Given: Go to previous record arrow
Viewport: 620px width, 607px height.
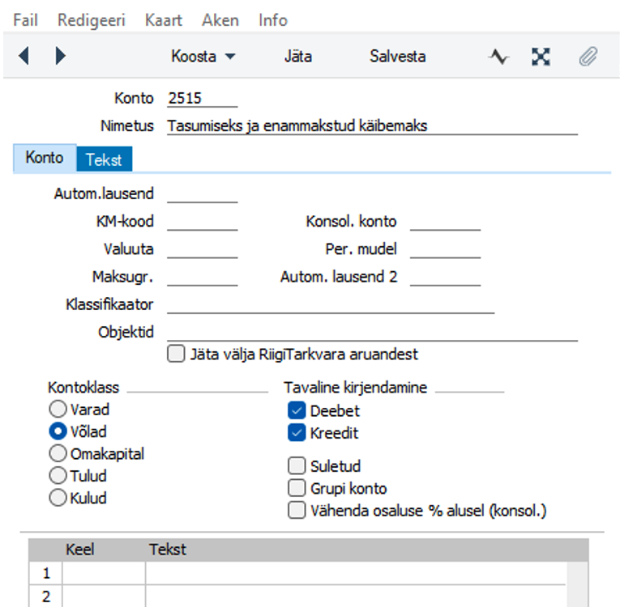Looking at the screenshot, I should pos(24,56).
